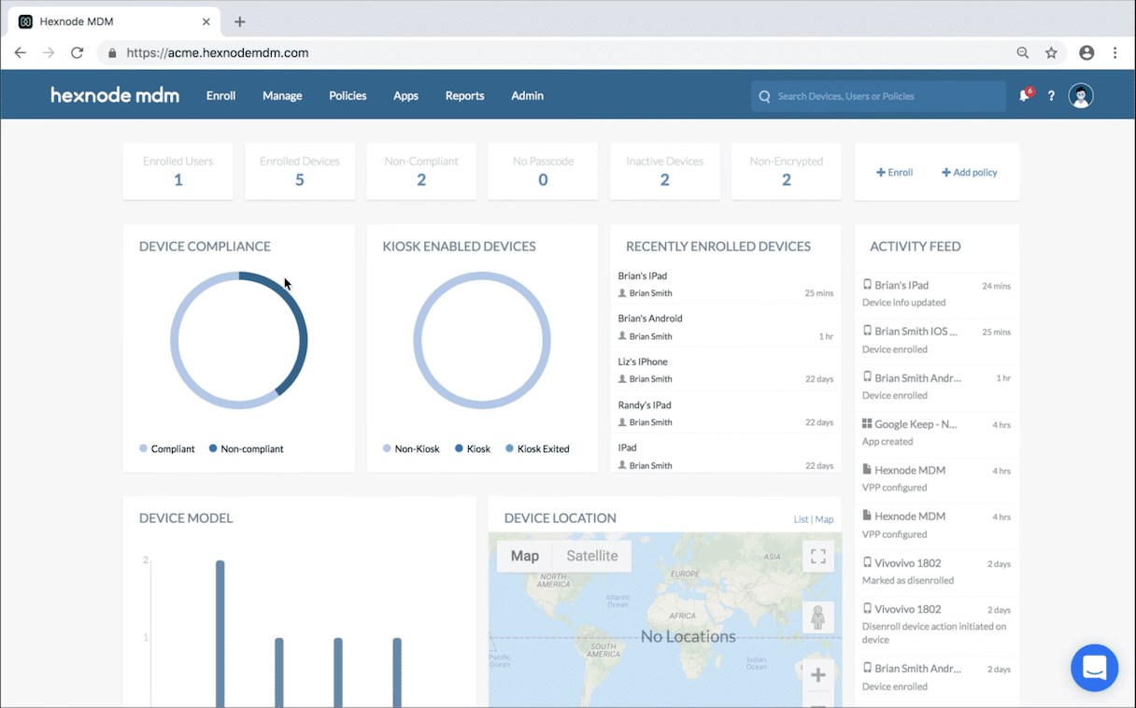Open the Manage menu
Image resolution: width=1136 pixels, height=708 pixels.
tap(282, 95)
